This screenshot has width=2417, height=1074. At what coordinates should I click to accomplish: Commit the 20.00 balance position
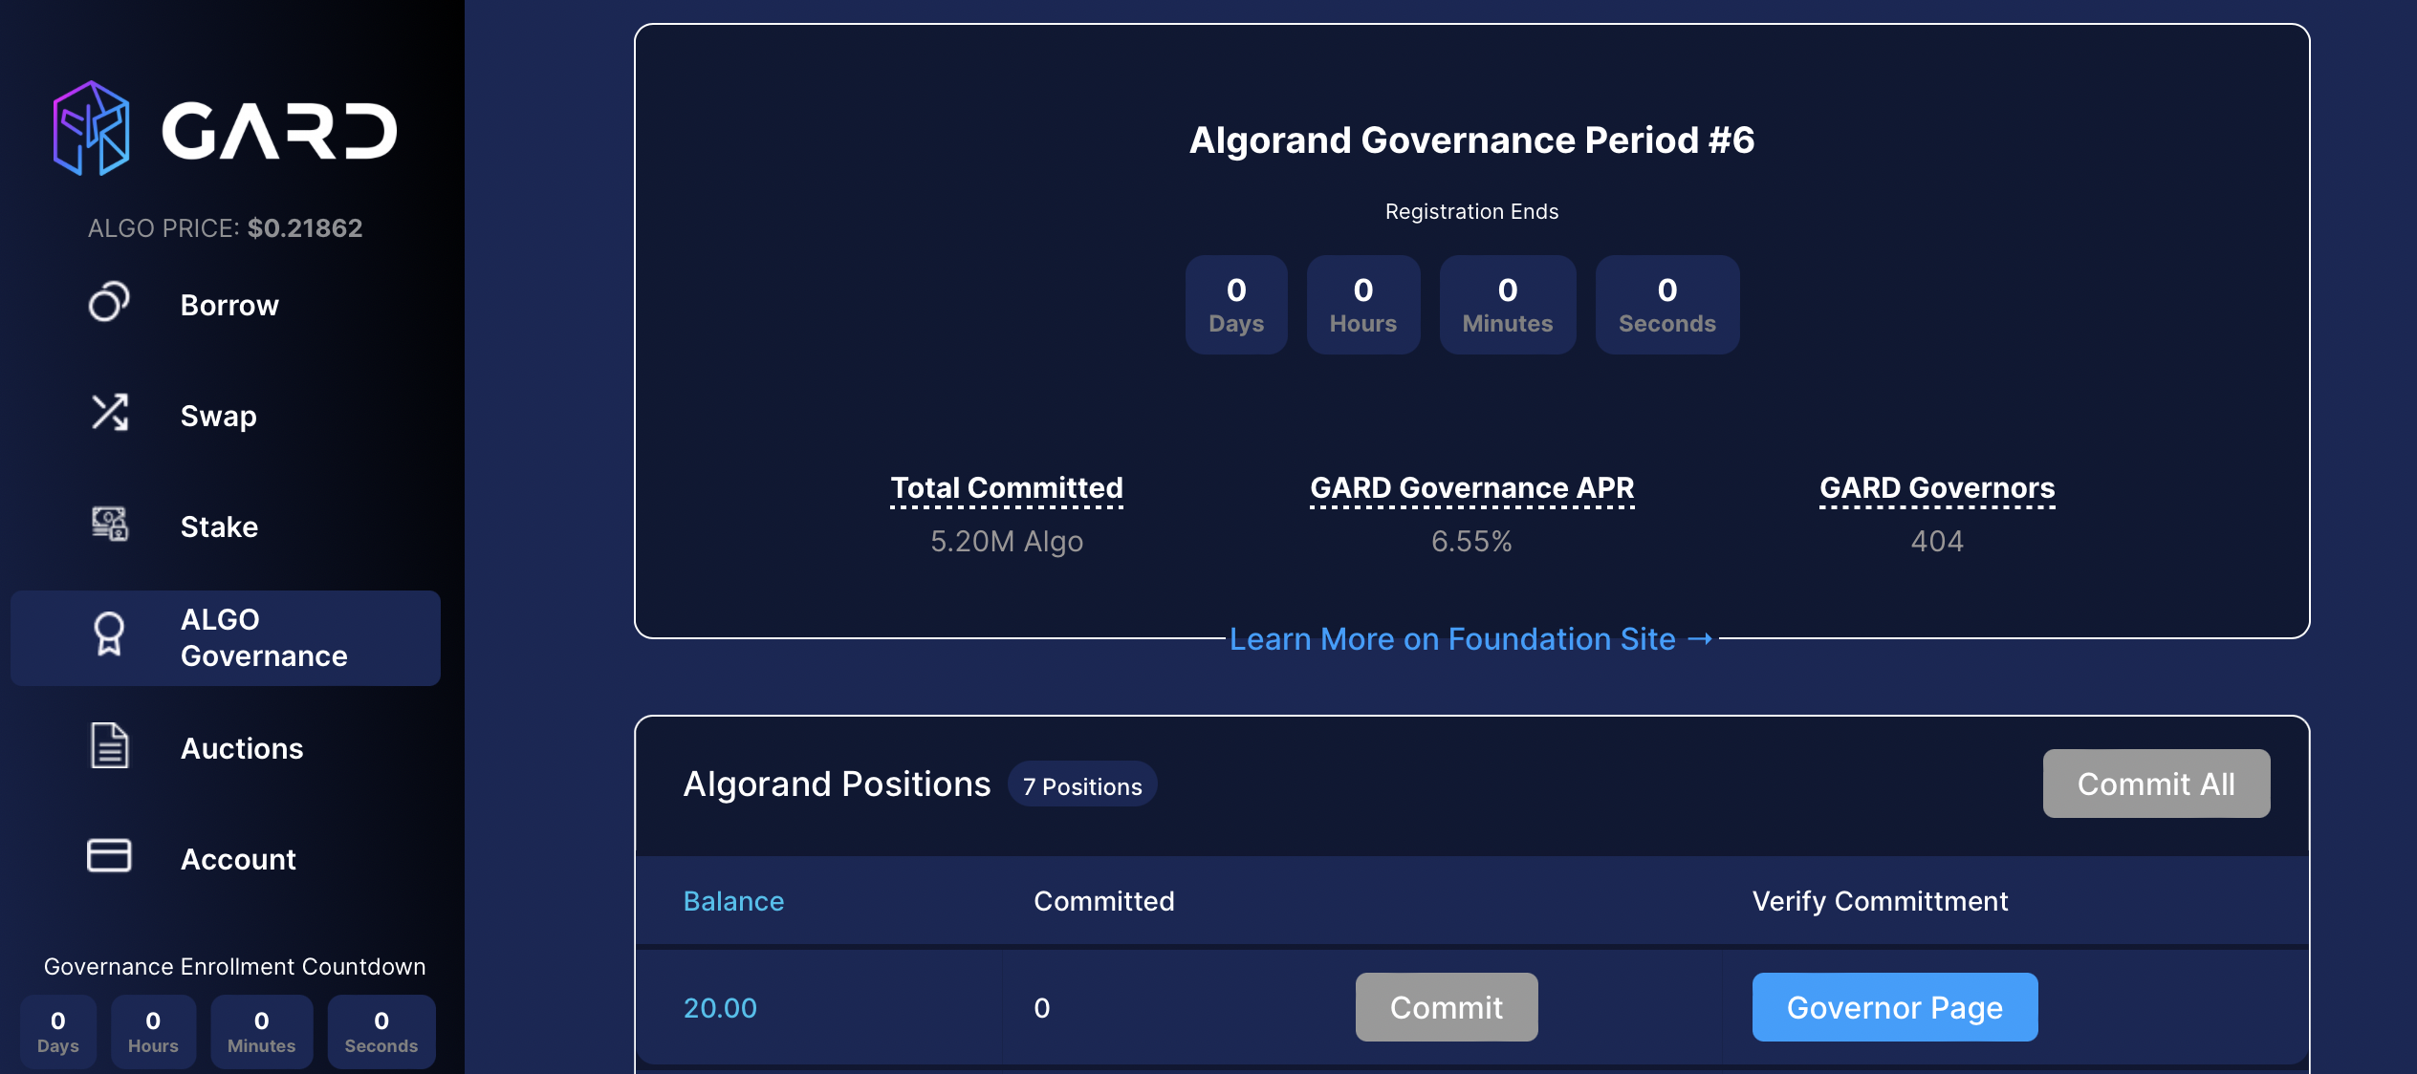click(x=1447, y=1007)
